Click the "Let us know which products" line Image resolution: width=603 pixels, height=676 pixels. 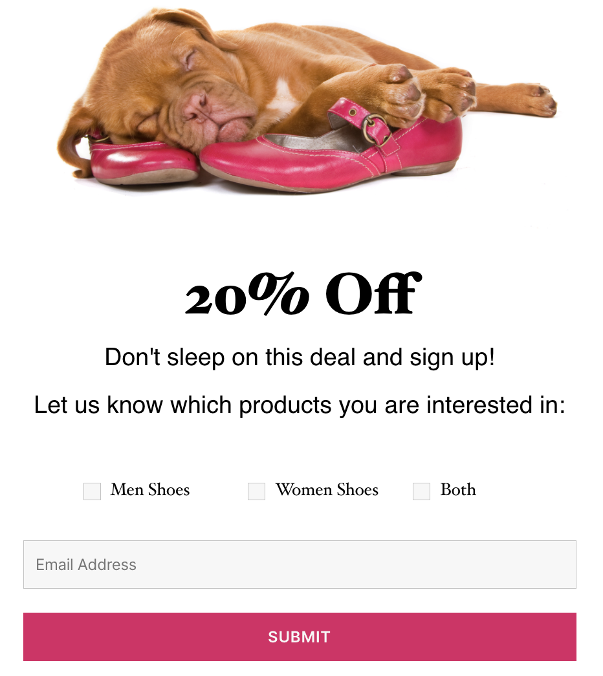point(300,405)
